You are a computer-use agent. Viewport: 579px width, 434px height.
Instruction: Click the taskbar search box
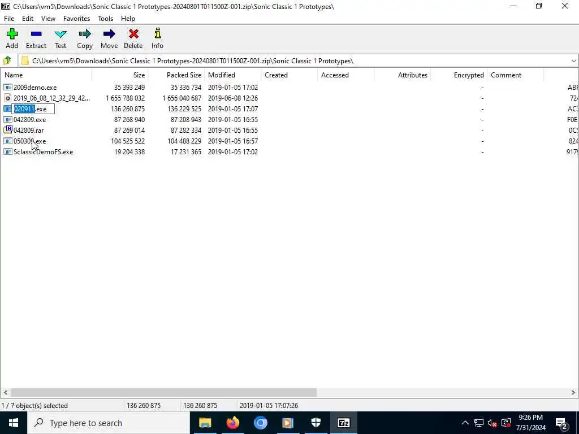click(108, 423)
